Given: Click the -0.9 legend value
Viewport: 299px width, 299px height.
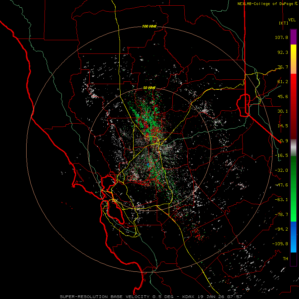Looking at the screenshot, I should 283,141.
